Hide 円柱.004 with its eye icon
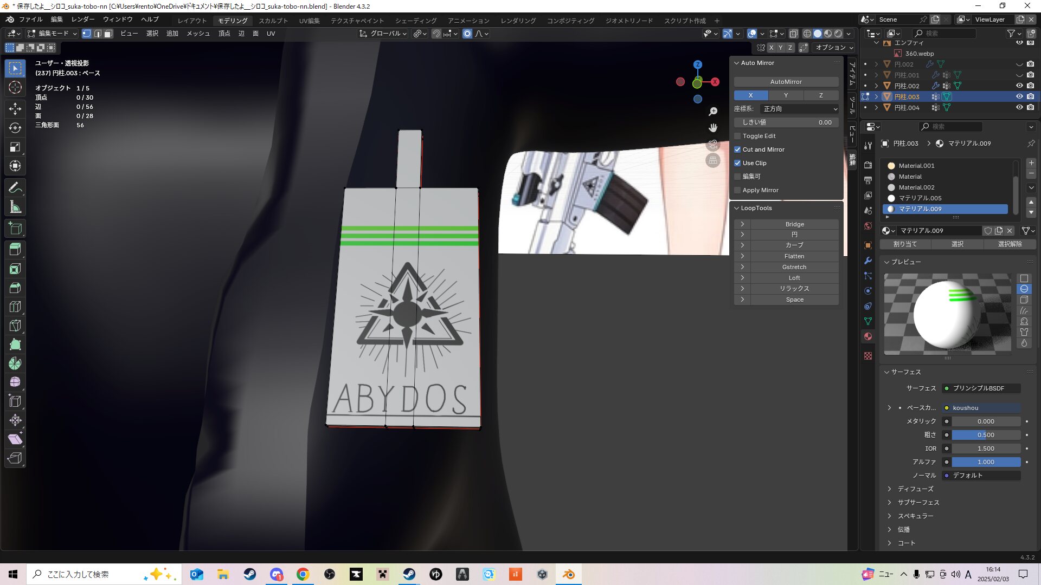 1019,107
